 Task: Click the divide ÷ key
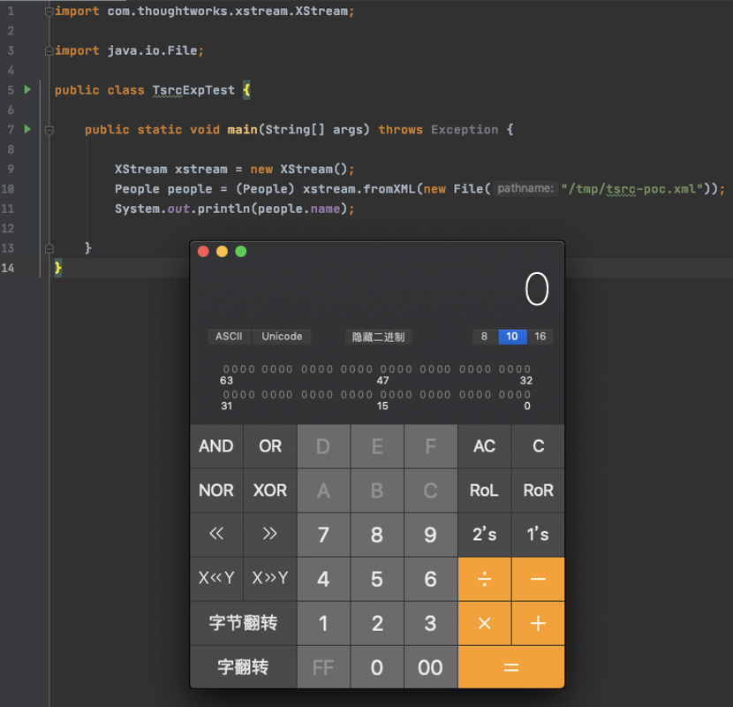click(x=484, y=579)
